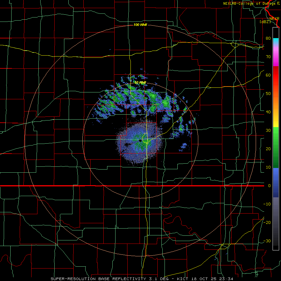Screen dimensions: 281x281
Task: Click the 100 NMI range ring label
Action: pyautogui.click(x=140, y=25)
